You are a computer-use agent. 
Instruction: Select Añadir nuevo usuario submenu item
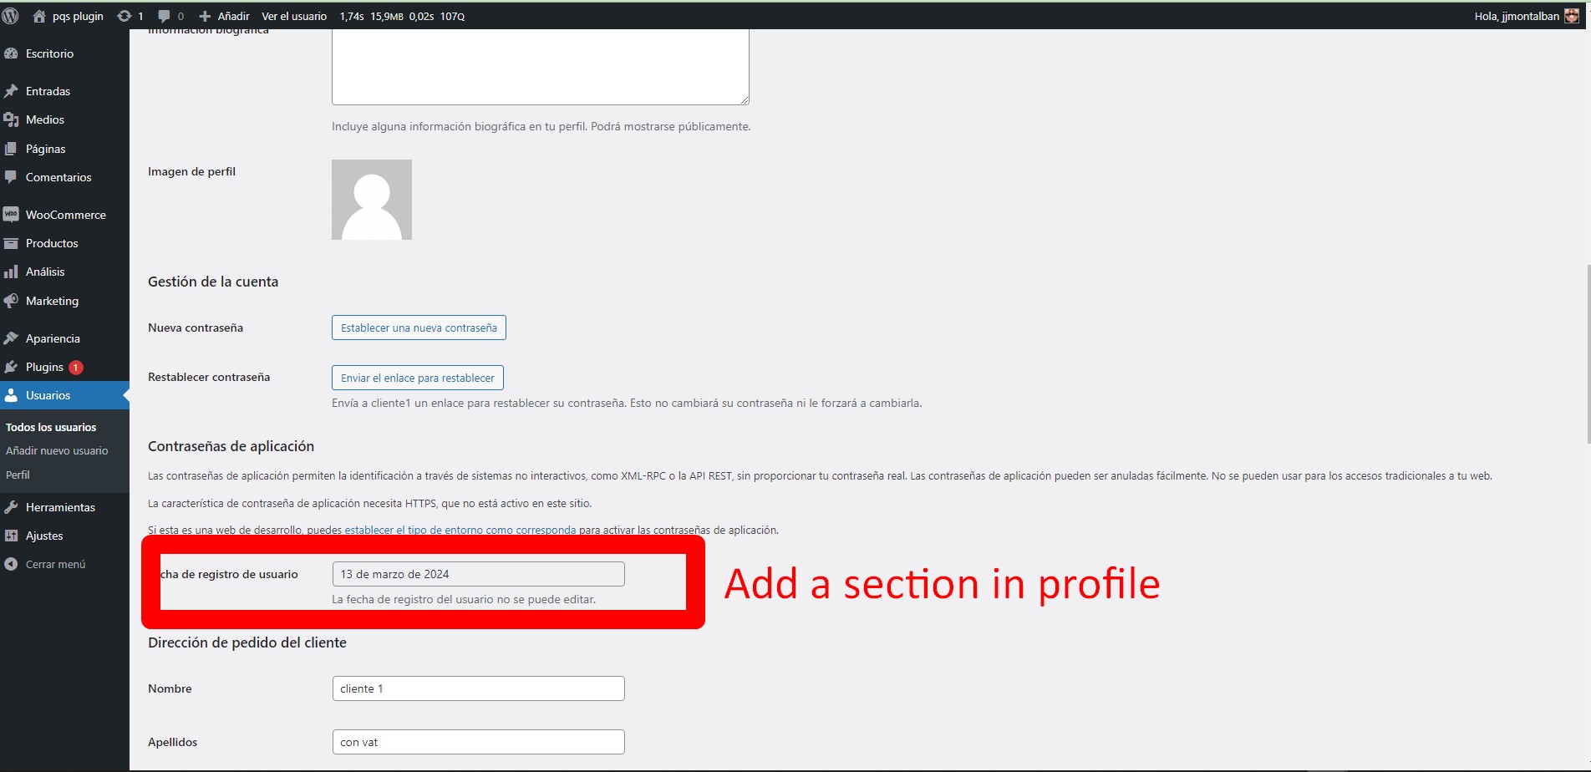57,450
